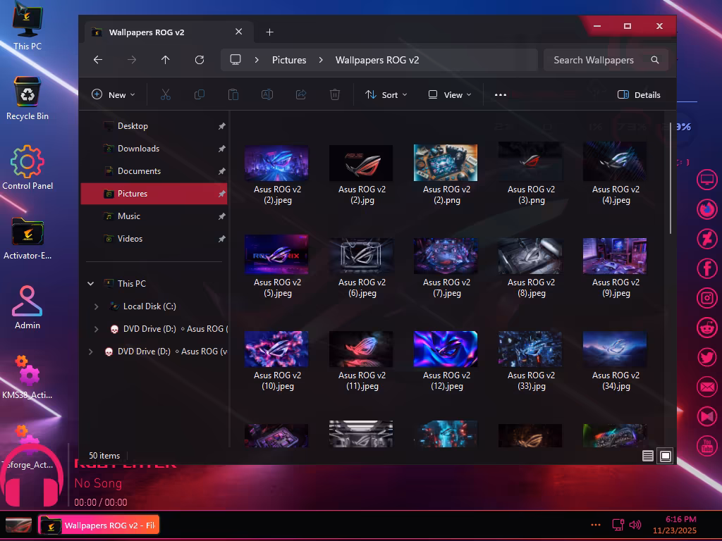Click the Up arrow navigation icon

[165, 61]
